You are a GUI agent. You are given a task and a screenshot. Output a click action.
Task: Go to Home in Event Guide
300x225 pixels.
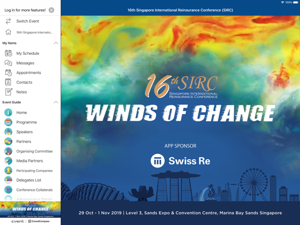coord(22,112)
